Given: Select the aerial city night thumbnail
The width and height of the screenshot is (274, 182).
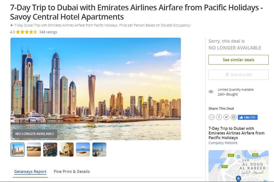Looking at the screenshot, I should [x=50, y=150].
